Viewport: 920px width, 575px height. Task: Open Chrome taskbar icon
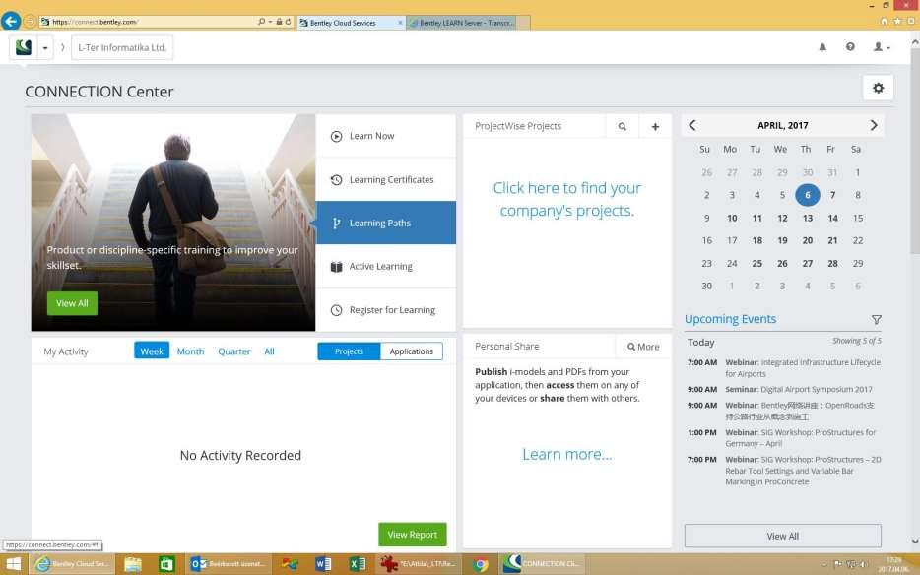[x=481, y=564]
